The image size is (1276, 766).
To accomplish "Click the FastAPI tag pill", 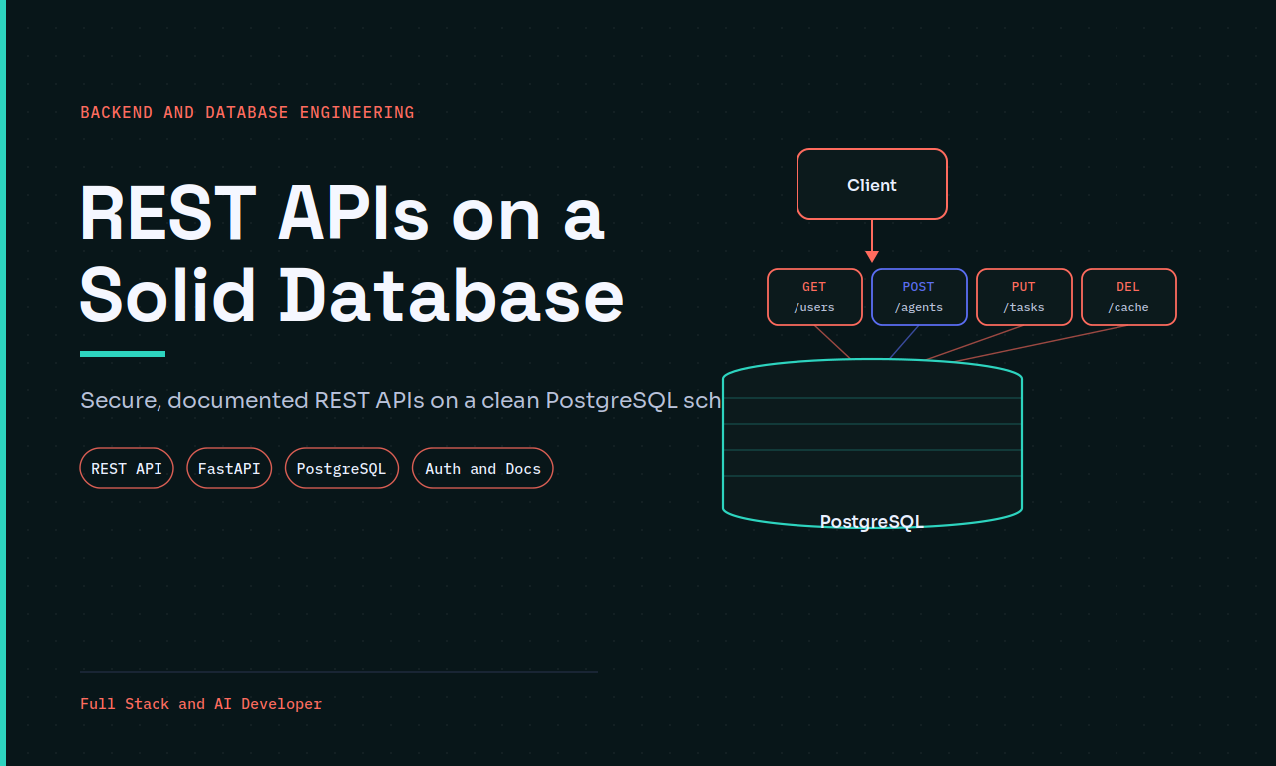I will (x=229, y=468).
